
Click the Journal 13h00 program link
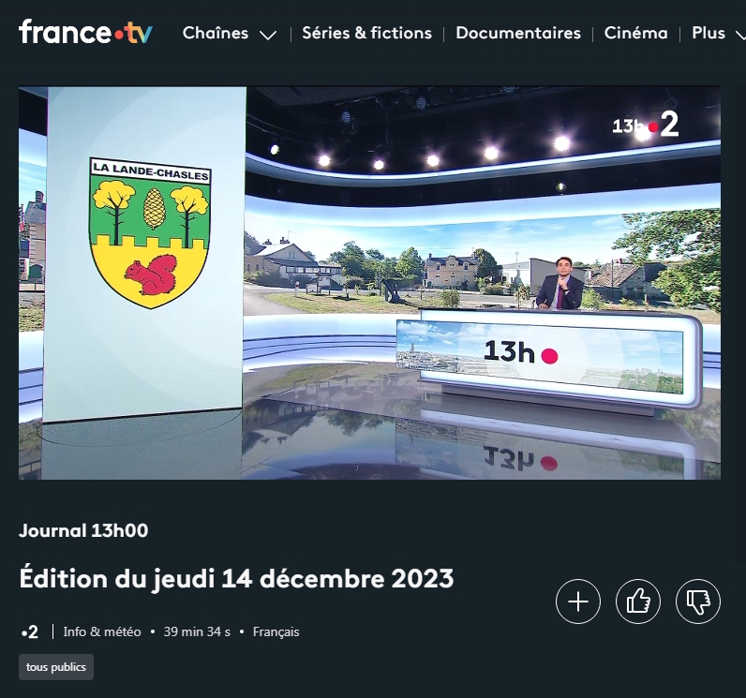pyautogui.click(x=83, y=530)
